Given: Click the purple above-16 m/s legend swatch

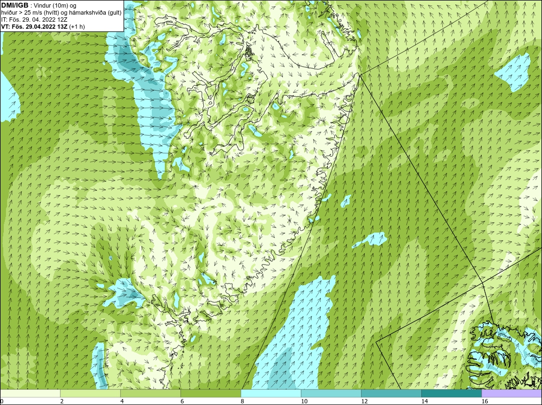Looking at the screenshot, I should tap(512, 393).
